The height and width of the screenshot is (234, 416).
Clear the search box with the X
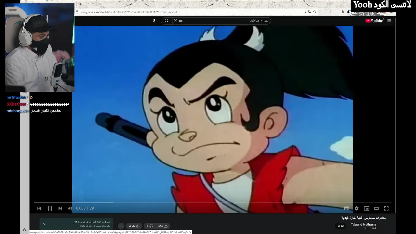tap(175, 21)
